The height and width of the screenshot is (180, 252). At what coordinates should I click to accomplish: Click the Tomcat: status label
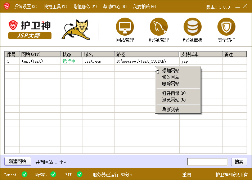pyautogui.click(x=11, y=175)
